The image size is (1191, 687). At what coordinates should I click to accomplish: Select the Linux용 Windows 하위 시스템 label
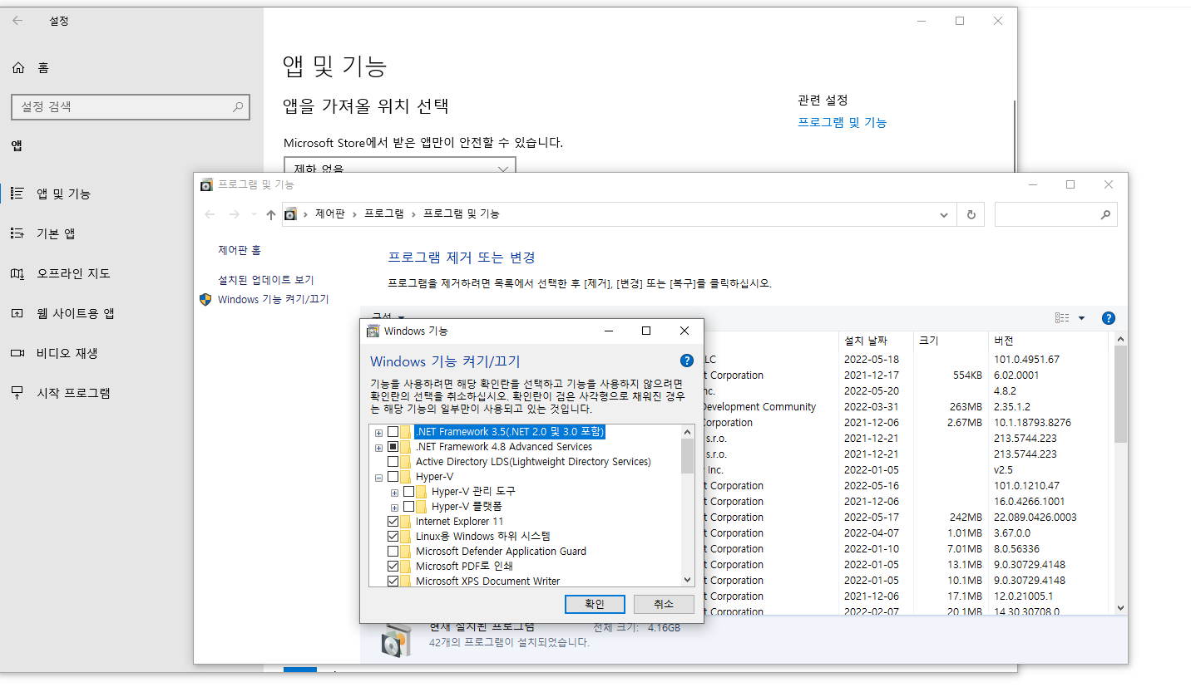tap(482, 537)
